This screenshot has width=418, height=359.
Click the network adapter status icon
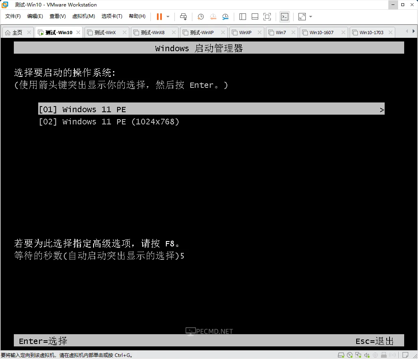pos(358,355)
